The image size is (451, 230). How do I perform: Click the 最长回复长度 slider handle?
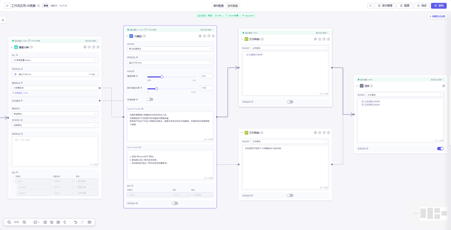pyautogui.click(x=156, y=89)
